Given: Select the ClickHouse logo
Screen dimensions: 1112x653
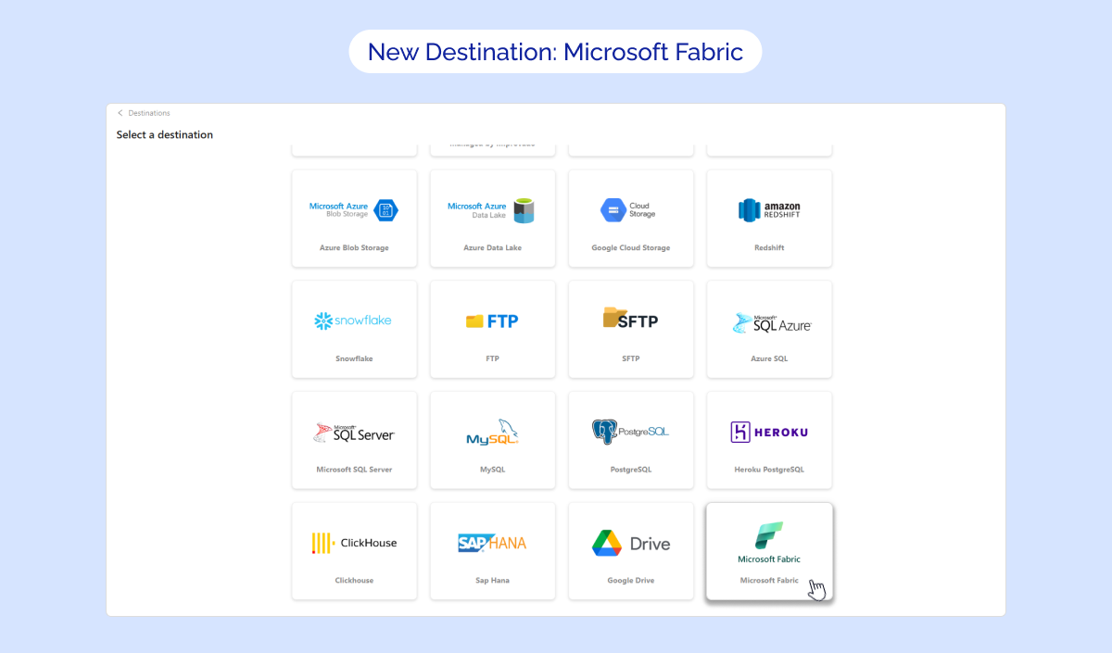Looking at the screenshot, I should pos(354,543).
